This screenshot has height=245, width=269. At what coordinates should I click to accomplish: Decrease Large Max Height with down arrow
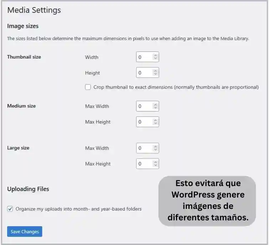click(x=155, y=165)
